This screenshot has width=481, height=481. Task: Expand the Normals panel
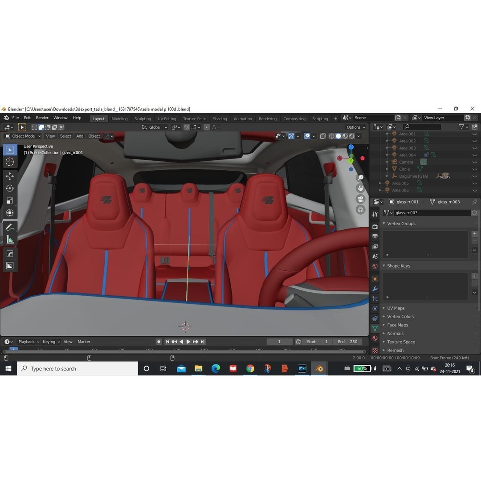click(384, 333)
